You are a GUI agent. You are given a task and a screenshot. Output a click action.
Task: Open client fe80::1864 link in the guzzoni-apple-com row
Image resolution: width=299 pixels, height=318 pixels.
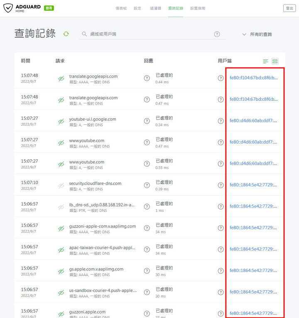click(x=253, y=228)
